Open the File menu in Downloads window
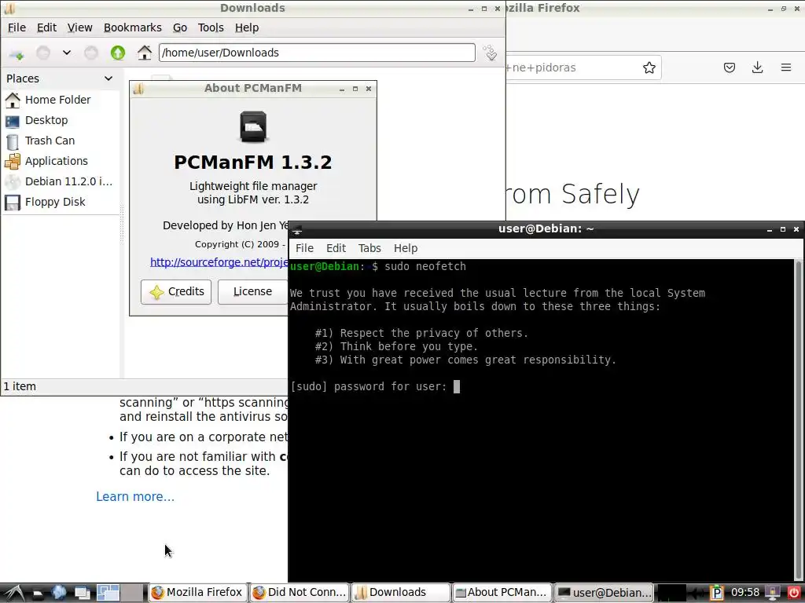The image size is (805, 603). [x=17, y=27]
